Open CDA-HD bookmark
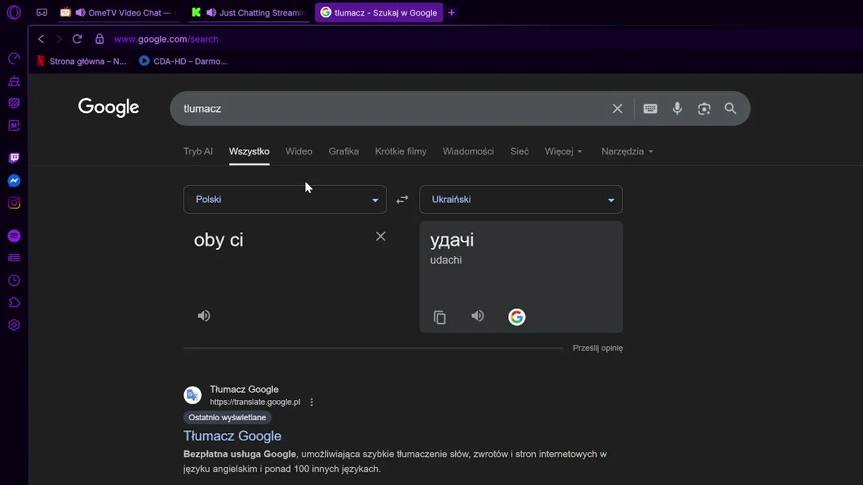 click(x=183, y=61)
